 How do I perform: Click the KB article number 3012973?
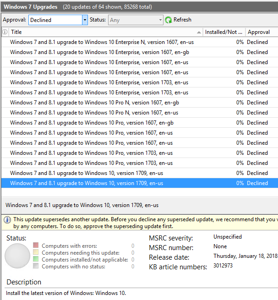[223, 265]
